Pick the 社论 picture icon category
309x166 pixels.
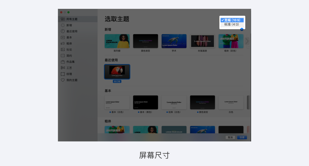point(63,50)
